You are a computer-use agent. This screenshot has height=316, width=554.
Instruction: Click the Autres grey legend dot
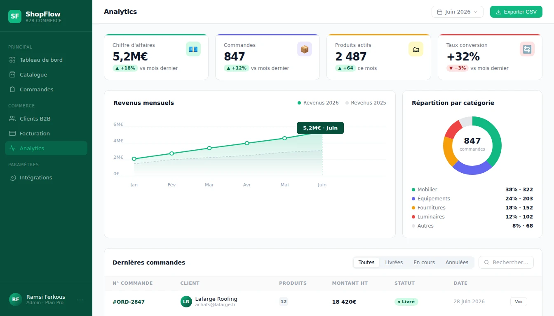point(413,226)
